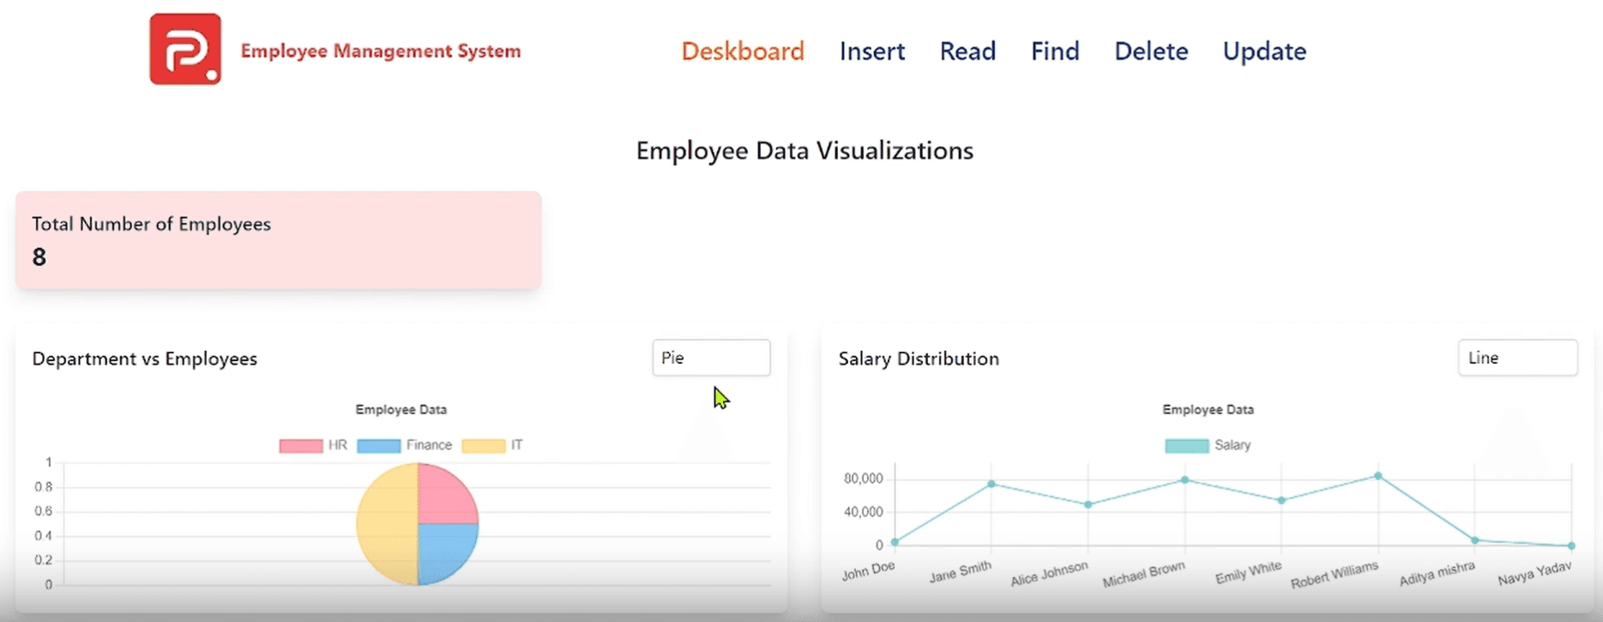Open the Pie chart type dropdown
Image resolution: width=1603 pixels, height=622 pixels.
pos(711,358)
